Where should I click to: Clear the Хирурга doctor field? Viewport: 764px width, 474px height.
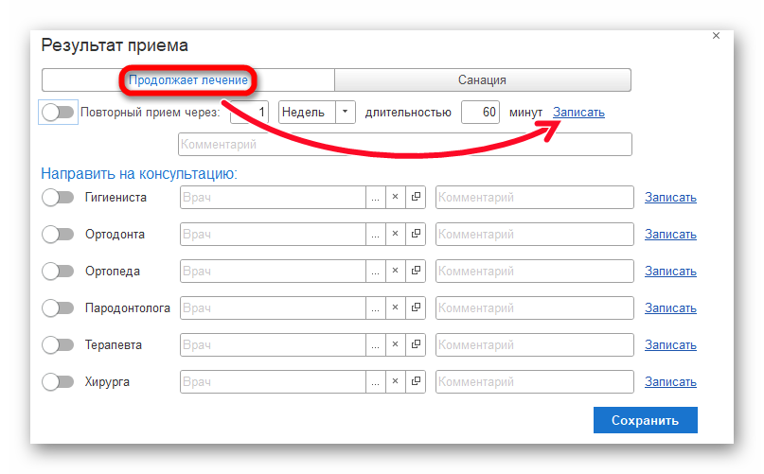click(395, 381)
